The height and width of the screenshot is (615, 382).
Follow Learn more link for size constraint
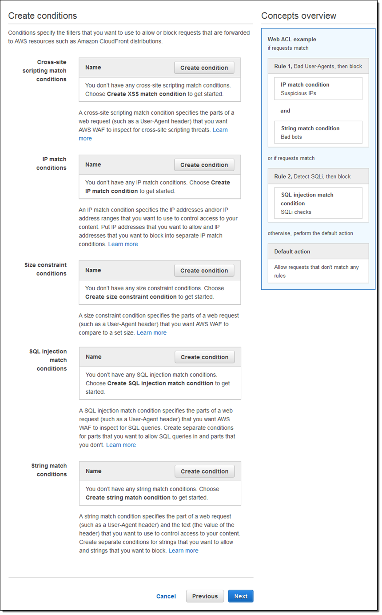click(x=151, y=333)
